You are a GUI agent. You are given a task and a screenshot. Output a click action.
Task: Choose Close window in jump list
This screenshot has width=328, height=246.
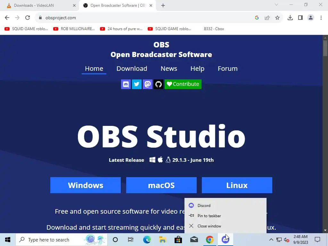coord(225,226)
